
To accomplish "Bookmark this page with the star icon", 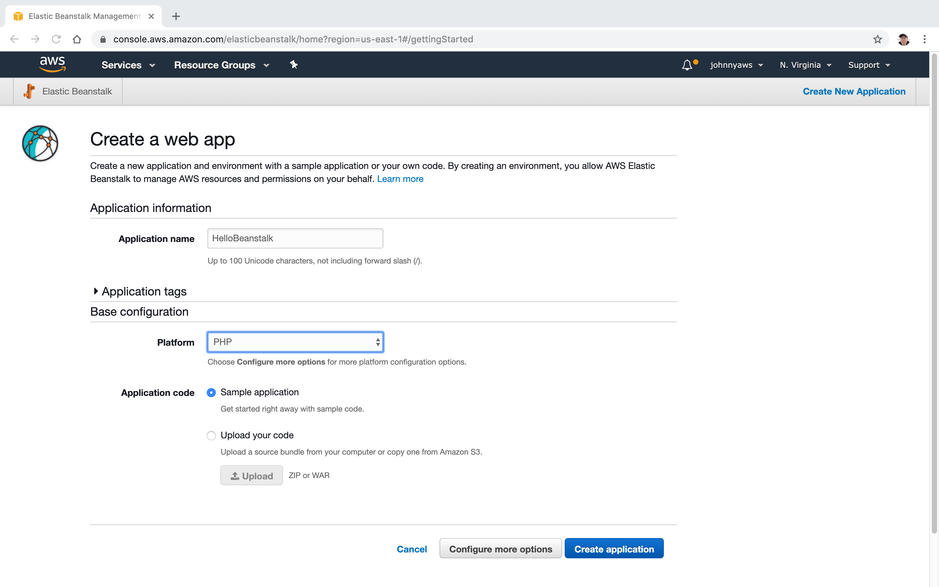I will [878, 39].
